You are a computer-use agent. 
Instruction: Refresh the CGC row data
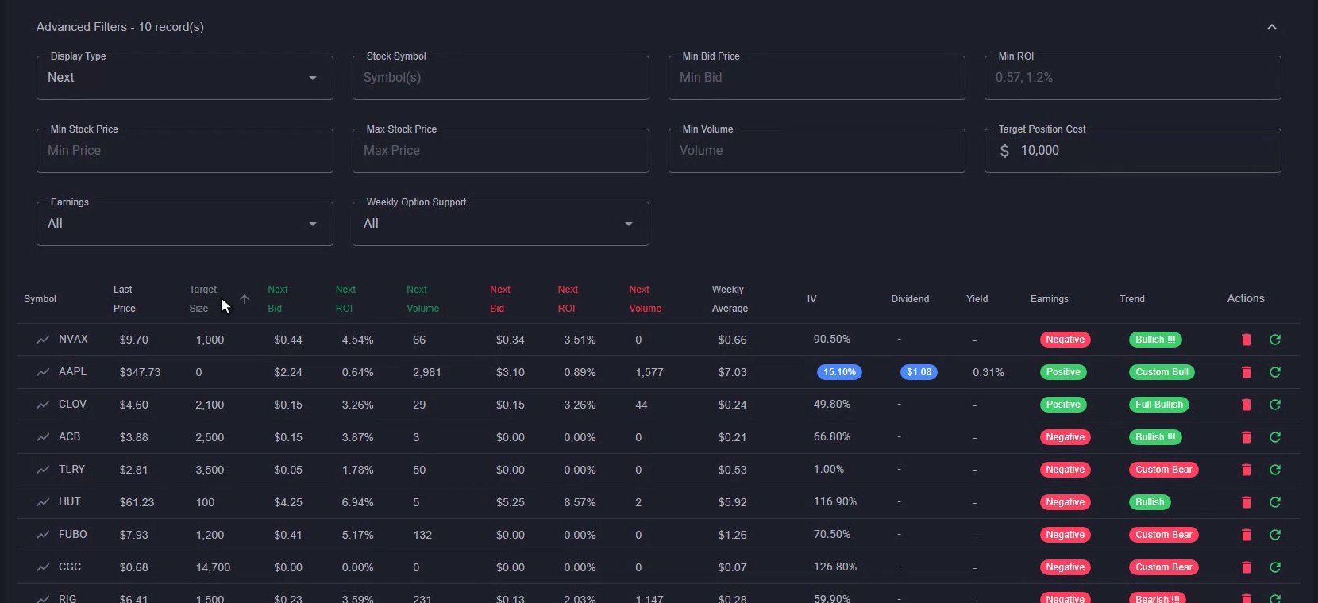(x=1275, y=567)
